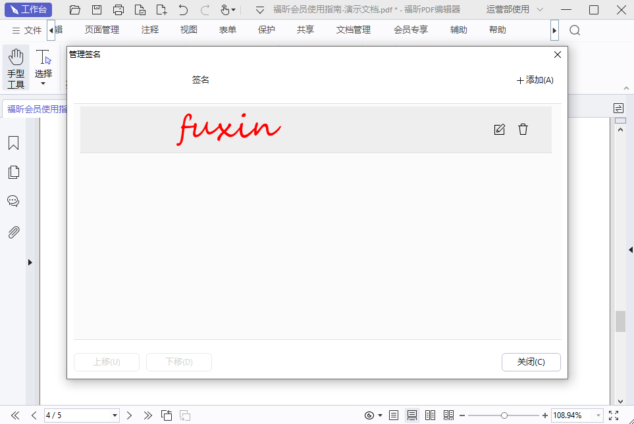Click the redo arrow icon
Image resolution: width=634 pixels, height=424 pixels.
tap(205, 10)
